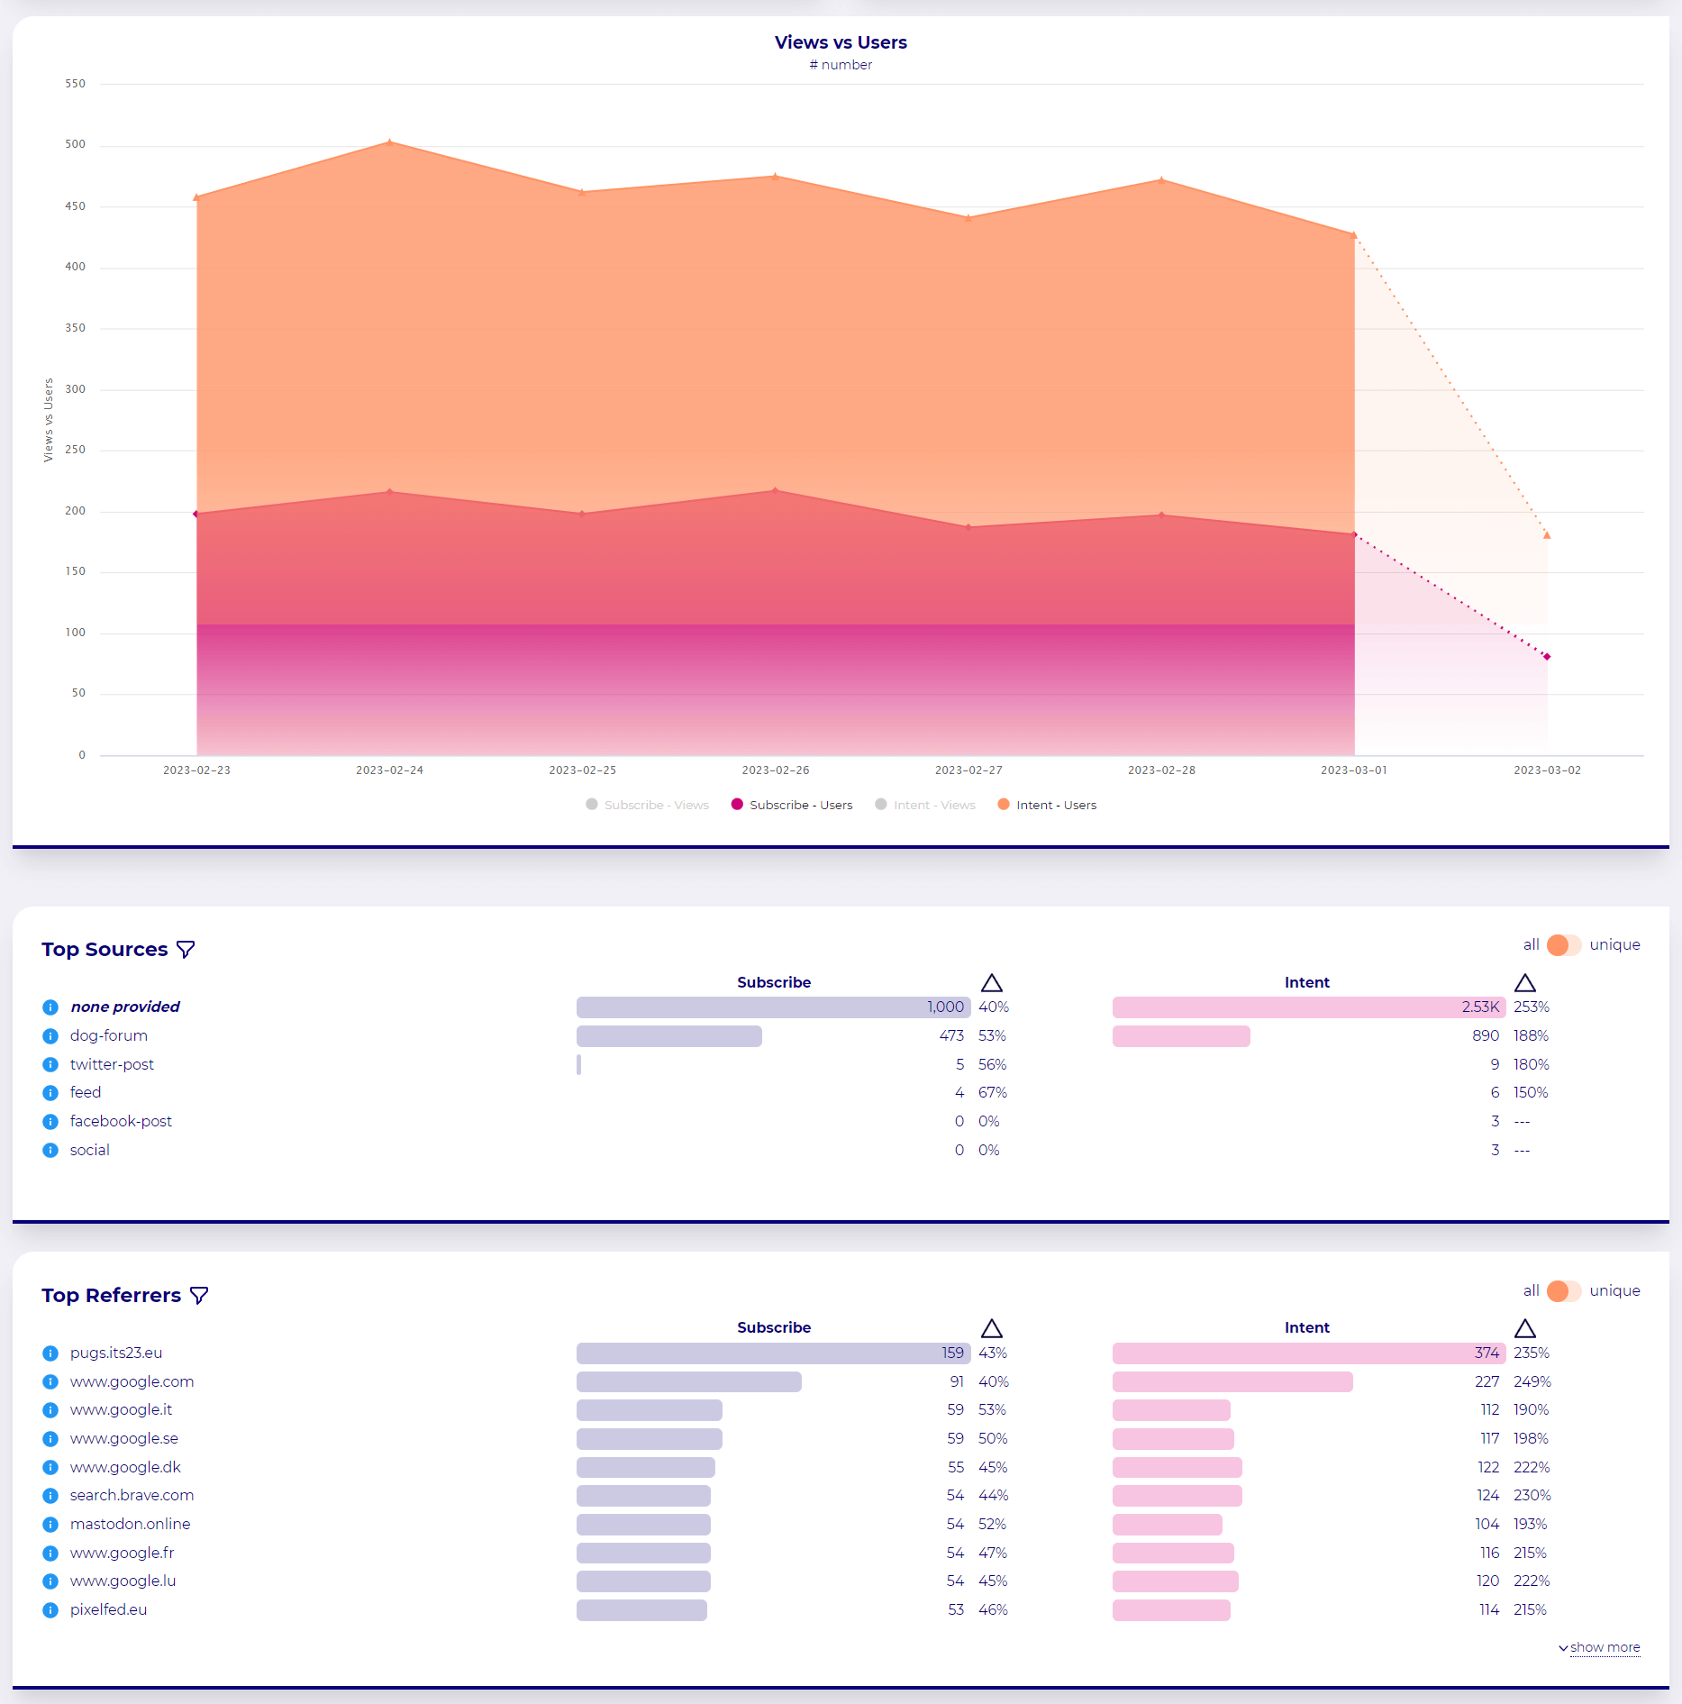Open the pugs.its23.eu referrer
Viewport: 1682px width, 1704px height.
[x=116, y=1353]
